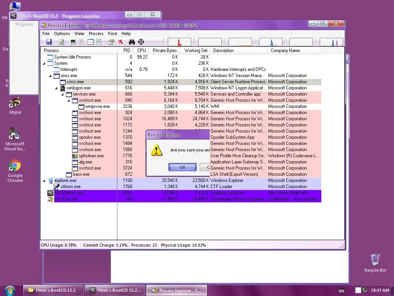Click the mini graph with a blue spike
Image resolution: width=394 pixels, height=296 pixels.
pos(270,42)
